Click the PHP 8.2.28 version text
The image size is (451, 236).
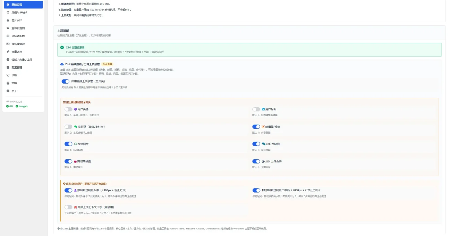coord(16,102)
